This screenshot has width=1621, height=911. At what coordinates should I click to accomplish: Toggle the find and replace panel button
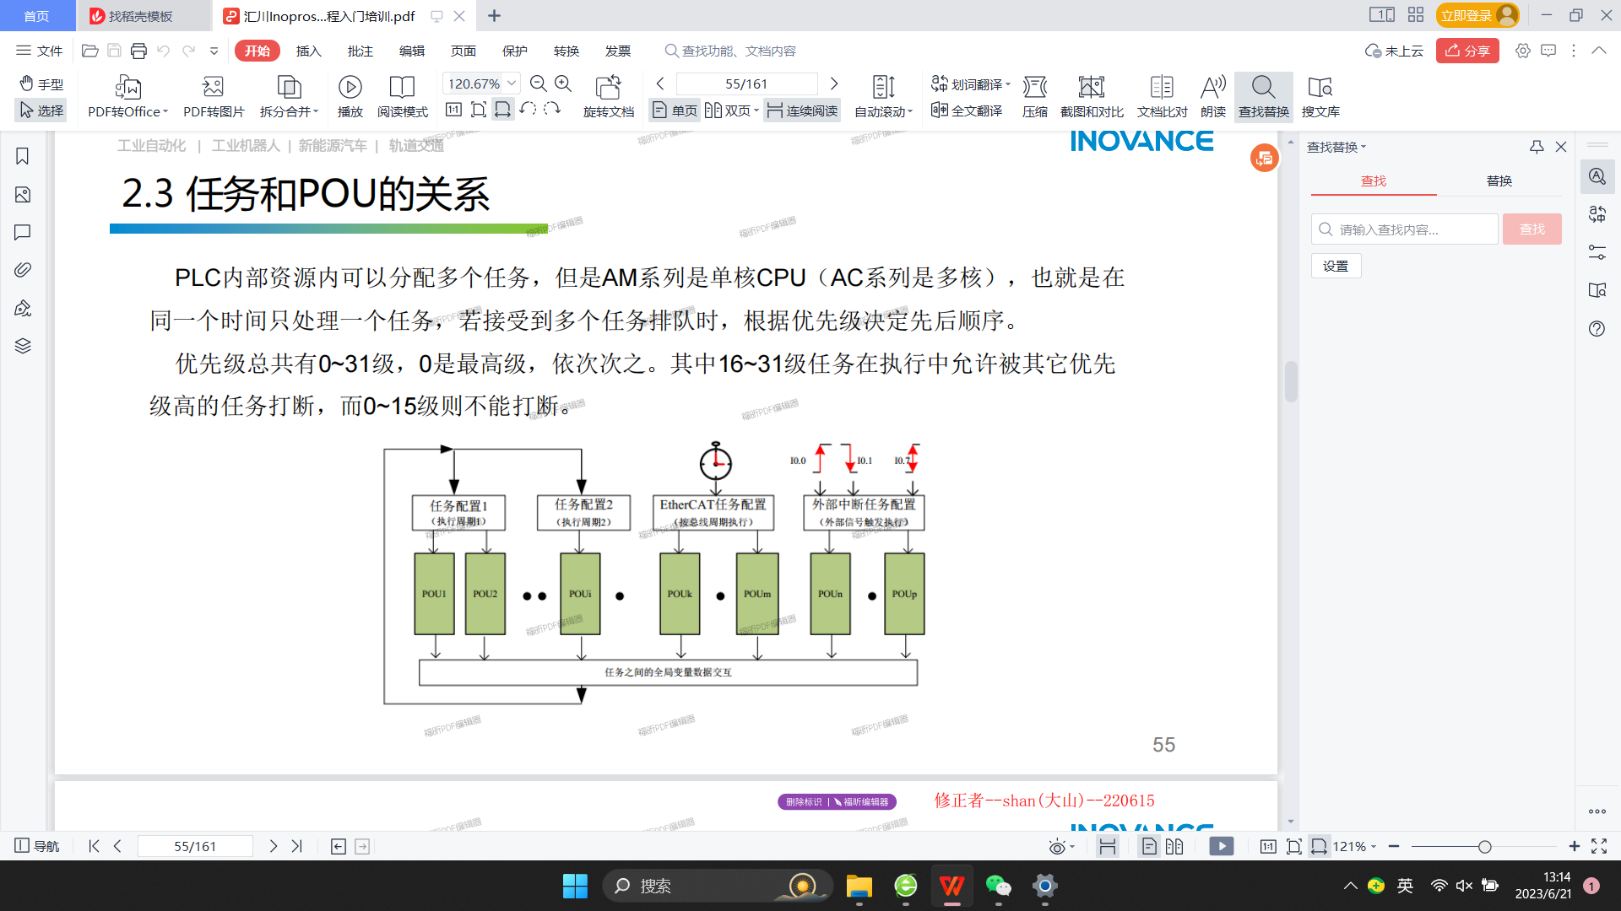(1263, 97)
